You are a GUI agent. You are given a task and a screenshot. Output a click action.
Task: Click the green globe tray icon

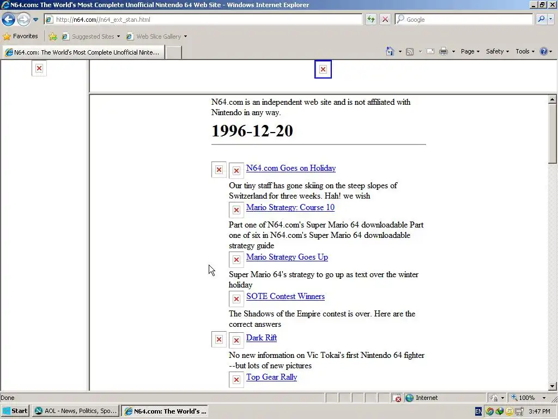pyautogui.click(x=499, y=411)
